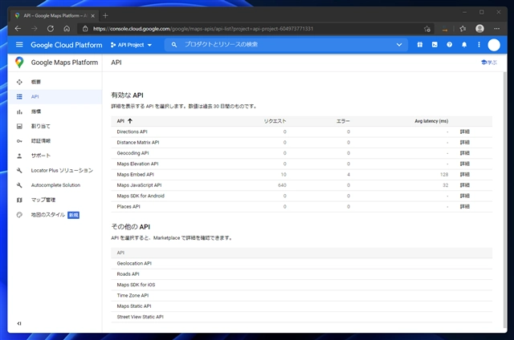Open the notifications bell

(464, 44)
